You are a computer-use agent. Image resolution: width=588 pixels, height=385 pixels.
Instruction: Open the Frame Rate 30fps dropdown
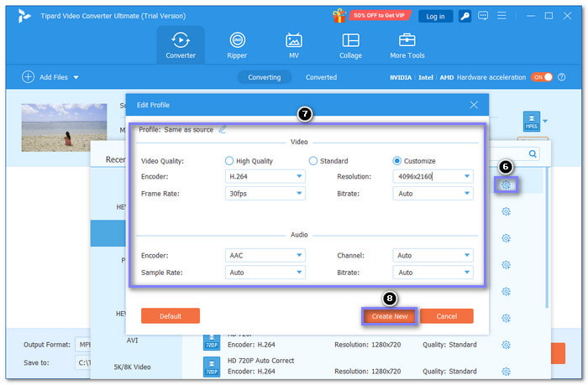click(x=265, y=194)
